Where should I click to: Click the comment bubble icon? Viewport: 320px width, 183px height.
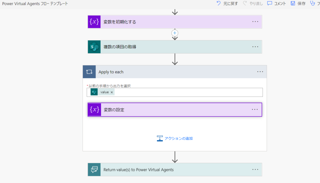[270, 3]
